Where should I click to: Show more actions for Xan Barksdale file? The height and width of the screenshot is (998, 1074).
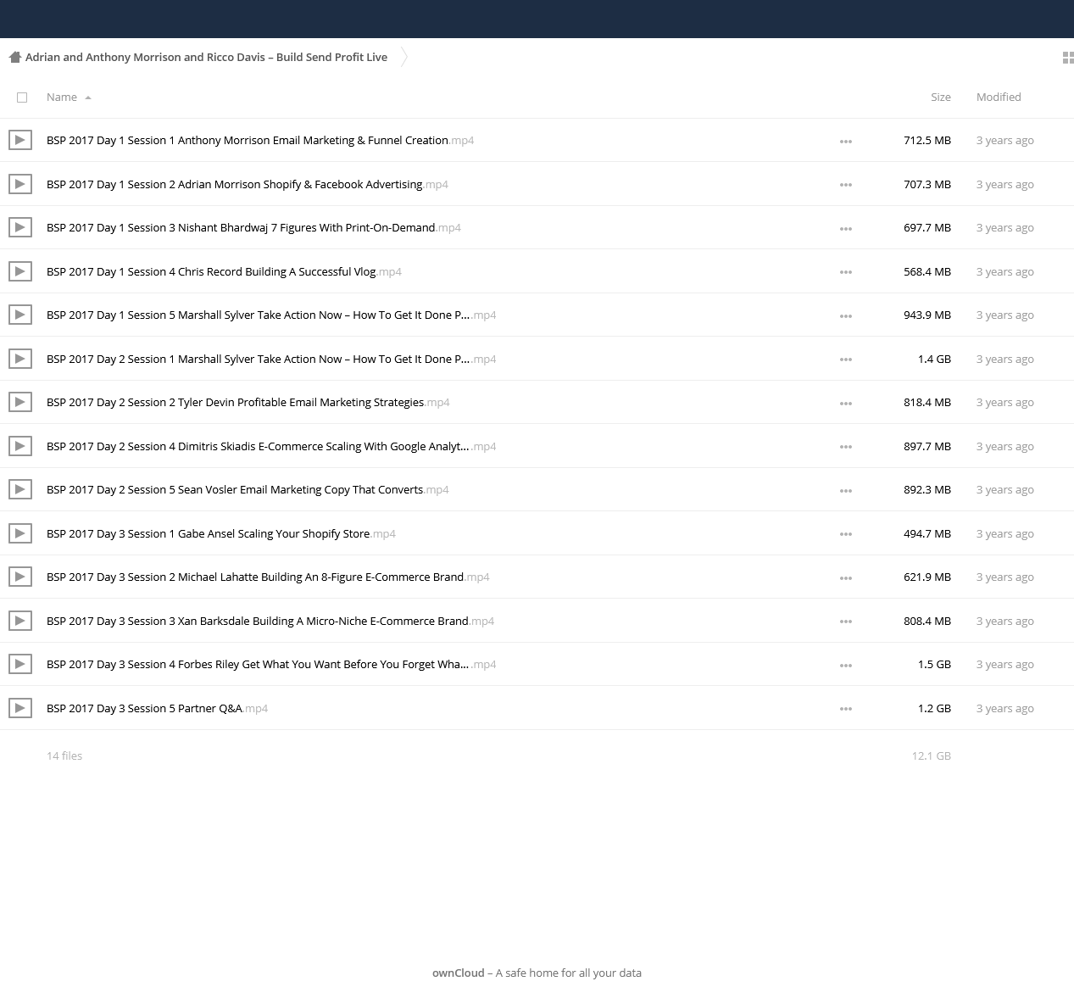coord(846,622)
